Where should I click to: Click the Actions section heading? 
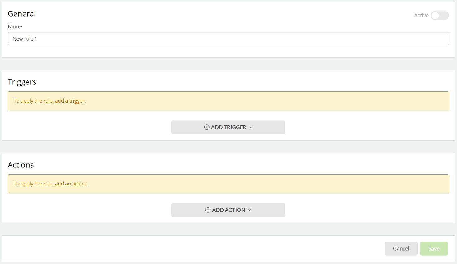pyautogui.click(x=21, y=165)
